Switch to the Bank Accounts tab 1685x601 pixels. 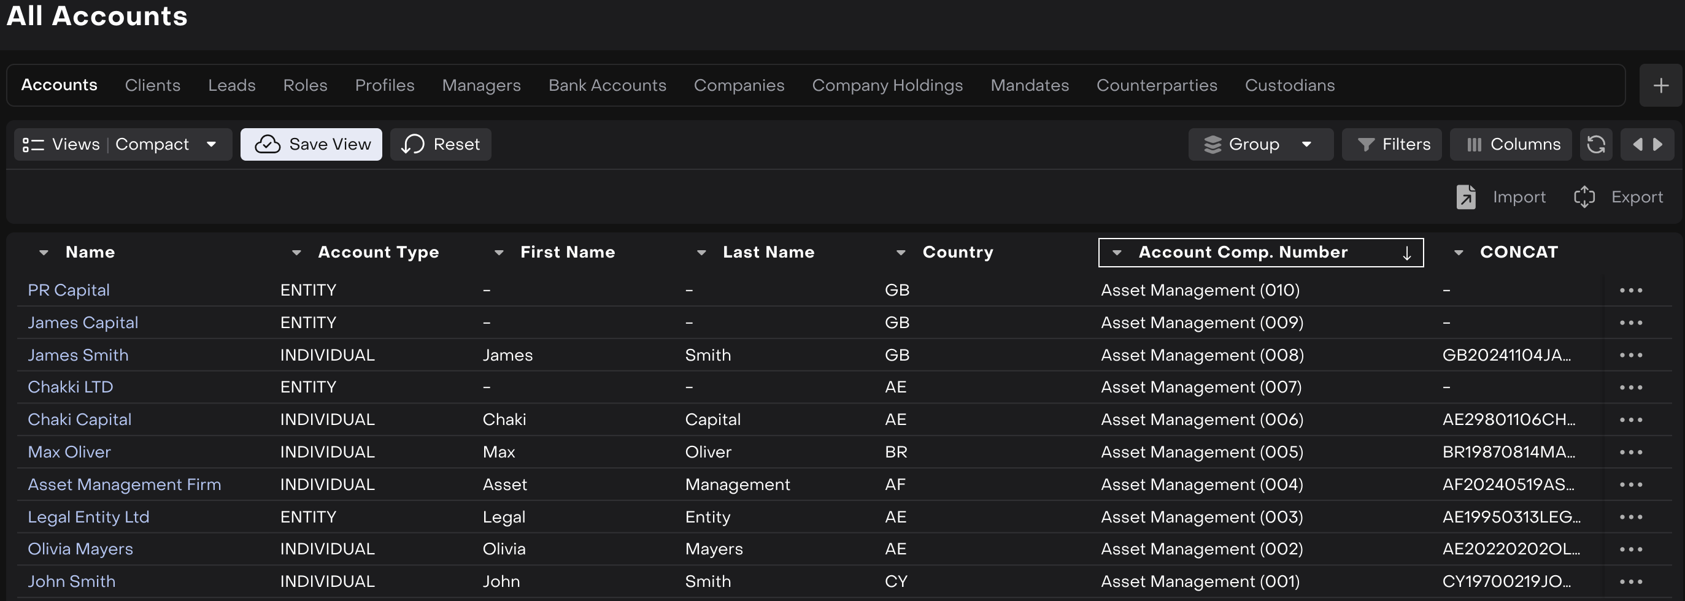tap(606, 85)
